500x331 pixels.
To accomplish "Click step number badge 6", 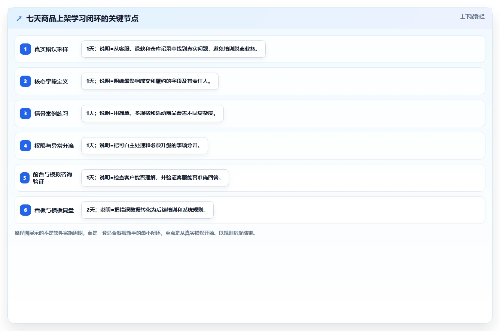I will coord(25,210).
